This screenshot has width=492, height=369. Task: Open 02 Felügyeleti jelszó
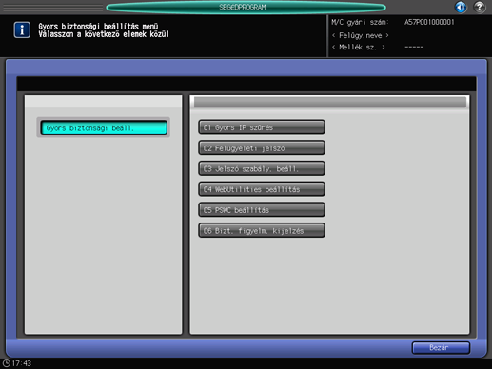coord(262,148)
